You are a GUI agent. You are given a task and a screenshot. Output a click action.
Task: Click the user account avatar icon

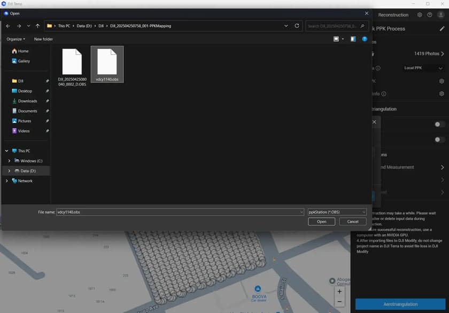[x=441, y=15]
